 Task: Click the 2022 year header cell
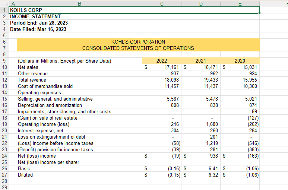coord(162,61)
